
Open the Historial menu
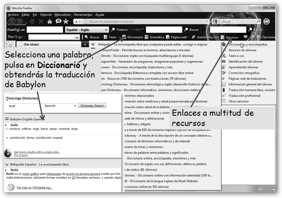(46, 14)
